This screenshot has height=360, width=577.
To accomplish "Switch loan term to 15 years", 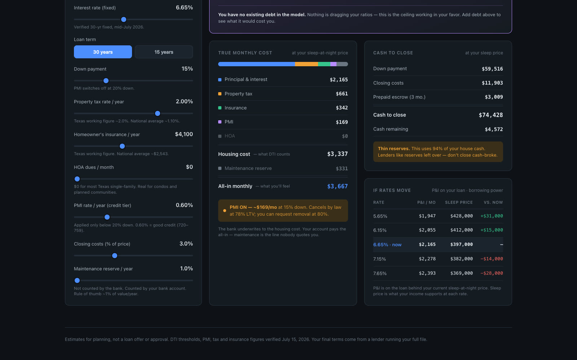I will [164, 52].
